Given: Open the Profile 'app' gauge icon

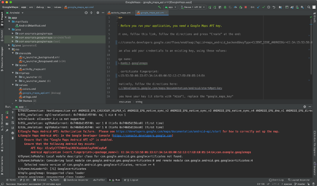Looking at the screenshot, I should point(235,7).
